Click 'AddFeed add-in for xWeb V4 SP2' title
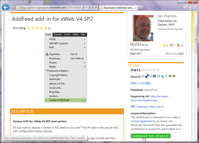 pos(52,19)
